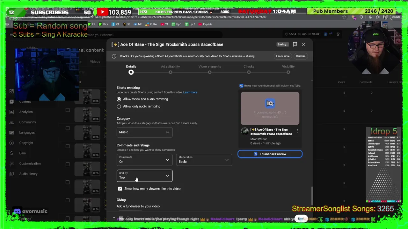Open the Category dropdown showing Music

[x=145, y=132]
